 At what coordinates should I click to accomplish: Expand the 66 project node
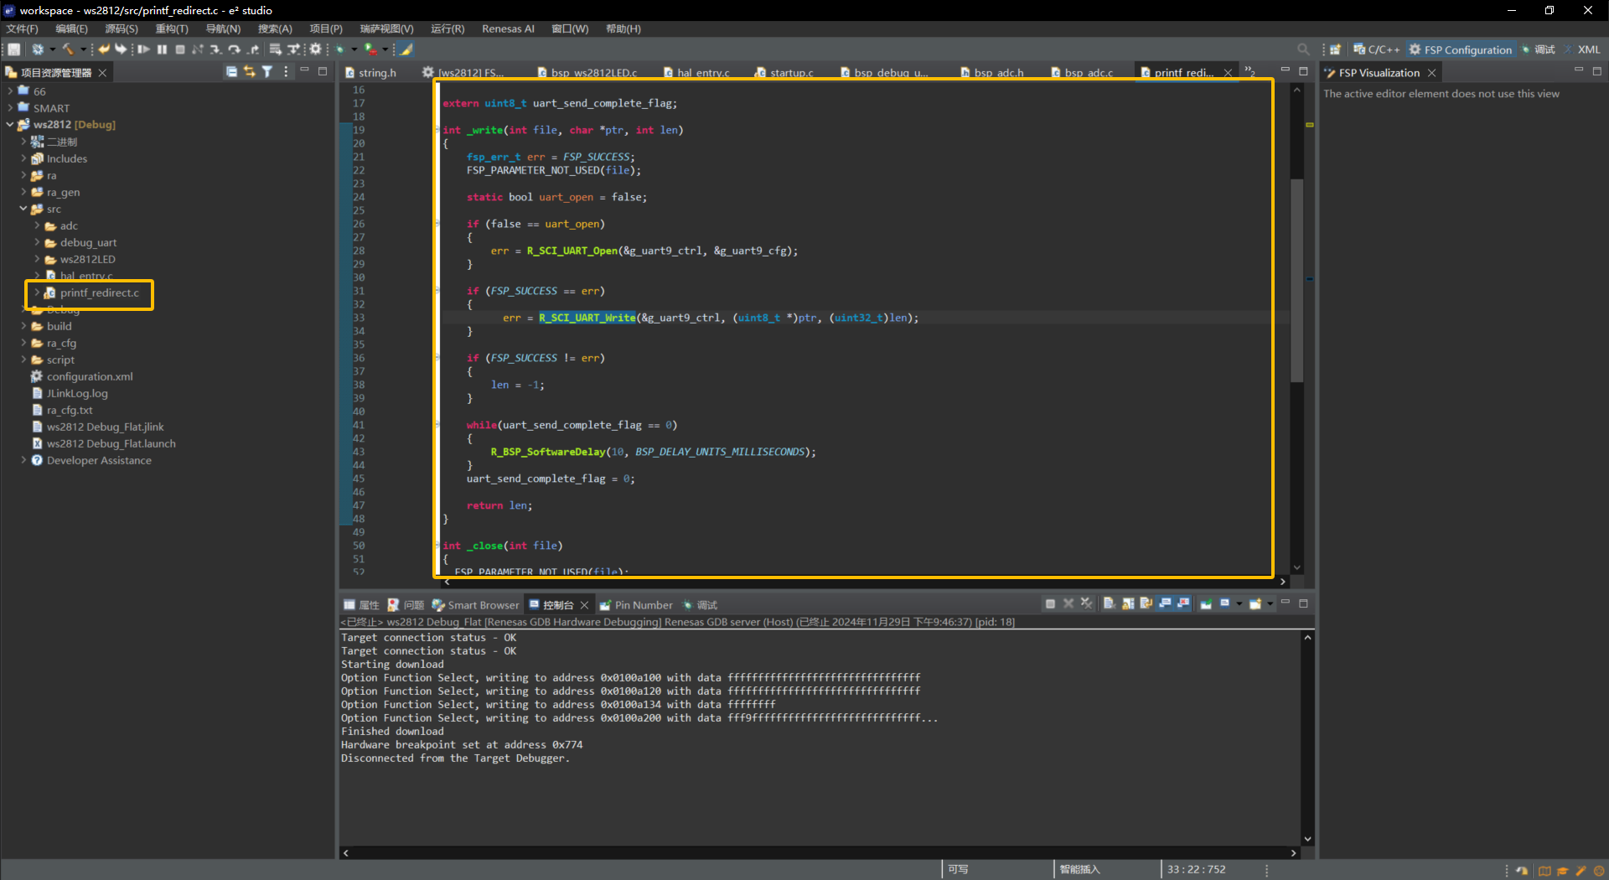pyautogui.click(x=10, y=91)
